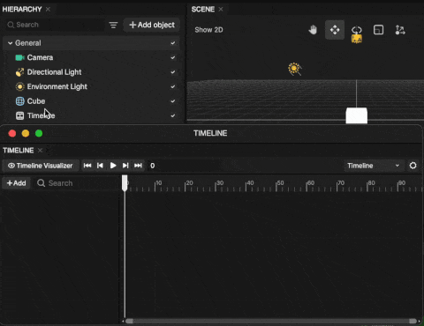Toggle Camera visibility checkmark
The height and width of the screenshot is (326, 424).
(x=173, y=57)
